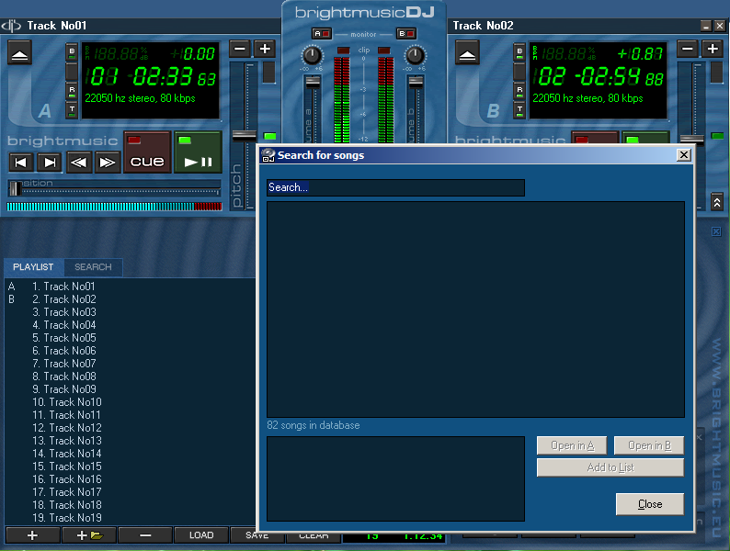This screenshot has width=730, height=551.
Task: Click the small X icon right of playlist
Action: tap(716, 231)
